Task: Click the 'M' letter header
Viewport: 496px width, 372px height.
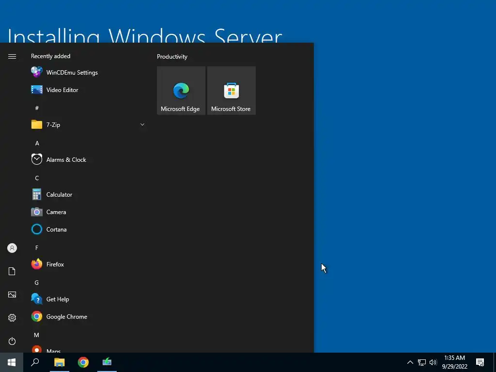Action: (x=37, y=335)
